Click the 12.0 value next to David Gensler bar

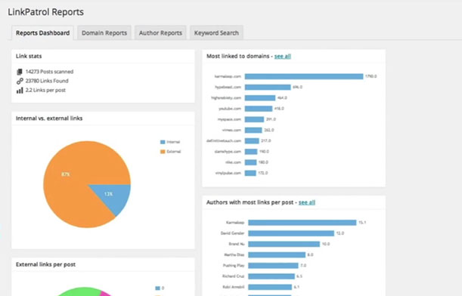coord(340,233)
